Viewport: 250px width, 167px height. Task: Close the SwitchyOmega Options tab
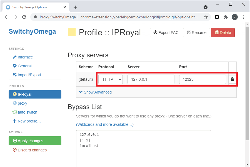coord(64,7)
